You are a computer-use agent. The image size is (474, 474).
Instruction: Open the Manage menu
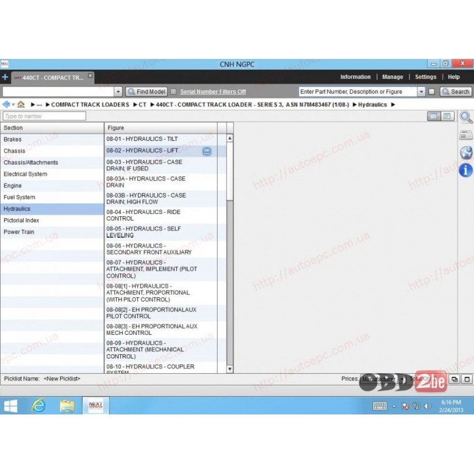[393, 77]
